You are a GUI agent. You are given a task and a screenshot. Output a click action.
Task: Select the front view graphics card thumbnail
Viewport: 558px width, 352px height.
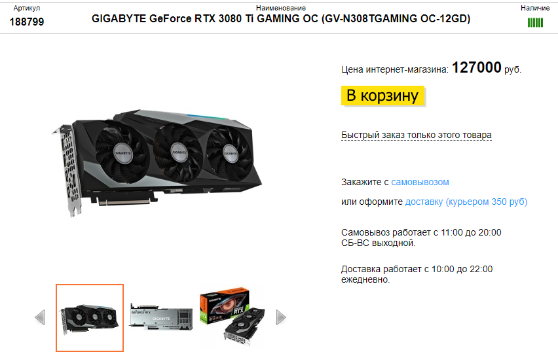(90, 318)
